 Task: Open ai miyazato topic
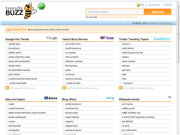[x=70, y=53]
